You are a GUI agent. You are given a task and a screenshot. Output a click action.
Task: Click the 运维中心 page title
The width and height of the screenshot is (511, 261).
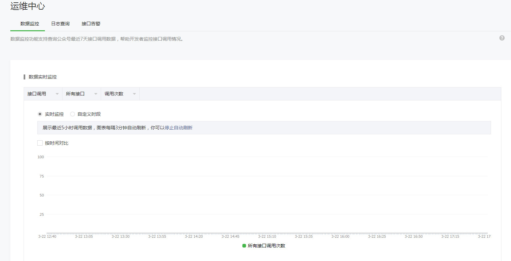[x=28, y=6]
